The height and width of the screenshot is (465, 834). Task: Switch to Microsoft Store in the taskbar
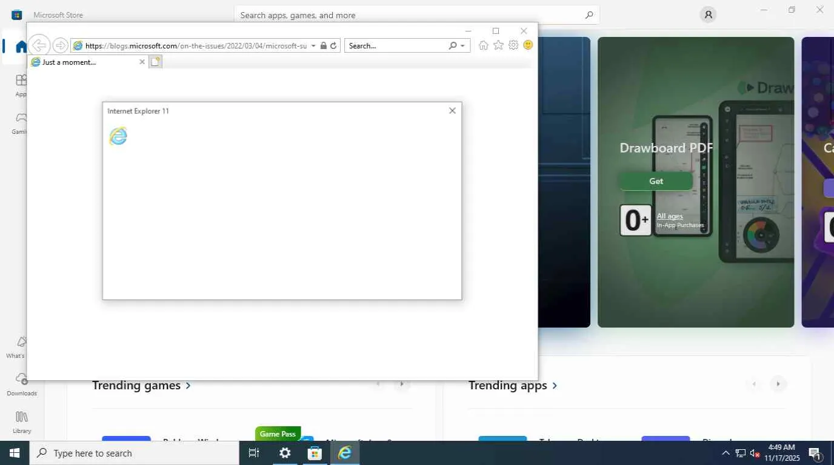[315, 453]
